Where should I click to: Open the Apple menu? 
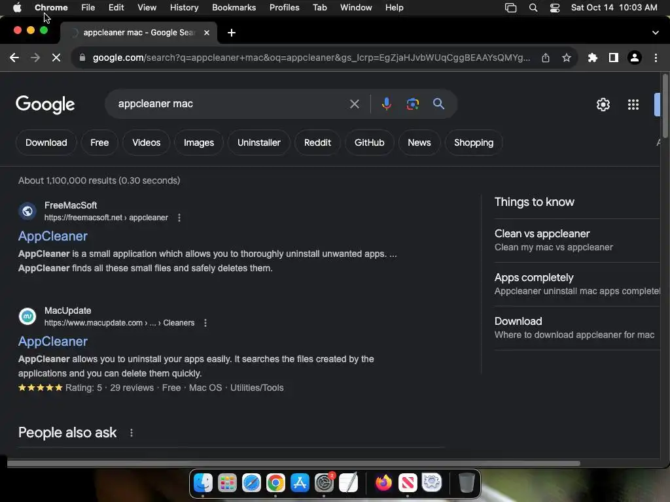tap(17, 8)
